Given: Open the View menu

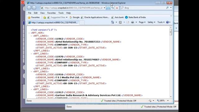Looking at the screenshot, I should click(42, 13).
